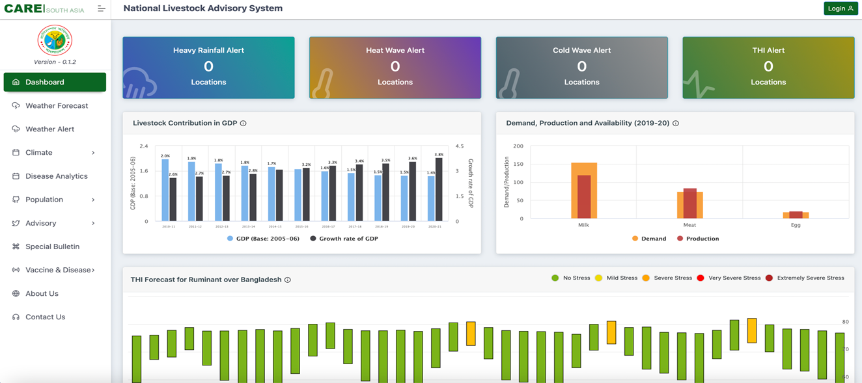This screenshot has width=862, height=383.
Task: Click the Population sidebar icon
Action: 16,200
